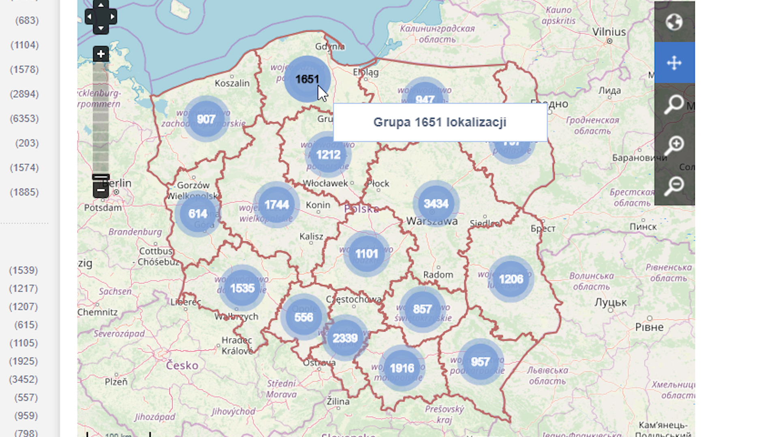Click the Radom city label
This screenshot has width=778, height=437.
tap(438, 274)
